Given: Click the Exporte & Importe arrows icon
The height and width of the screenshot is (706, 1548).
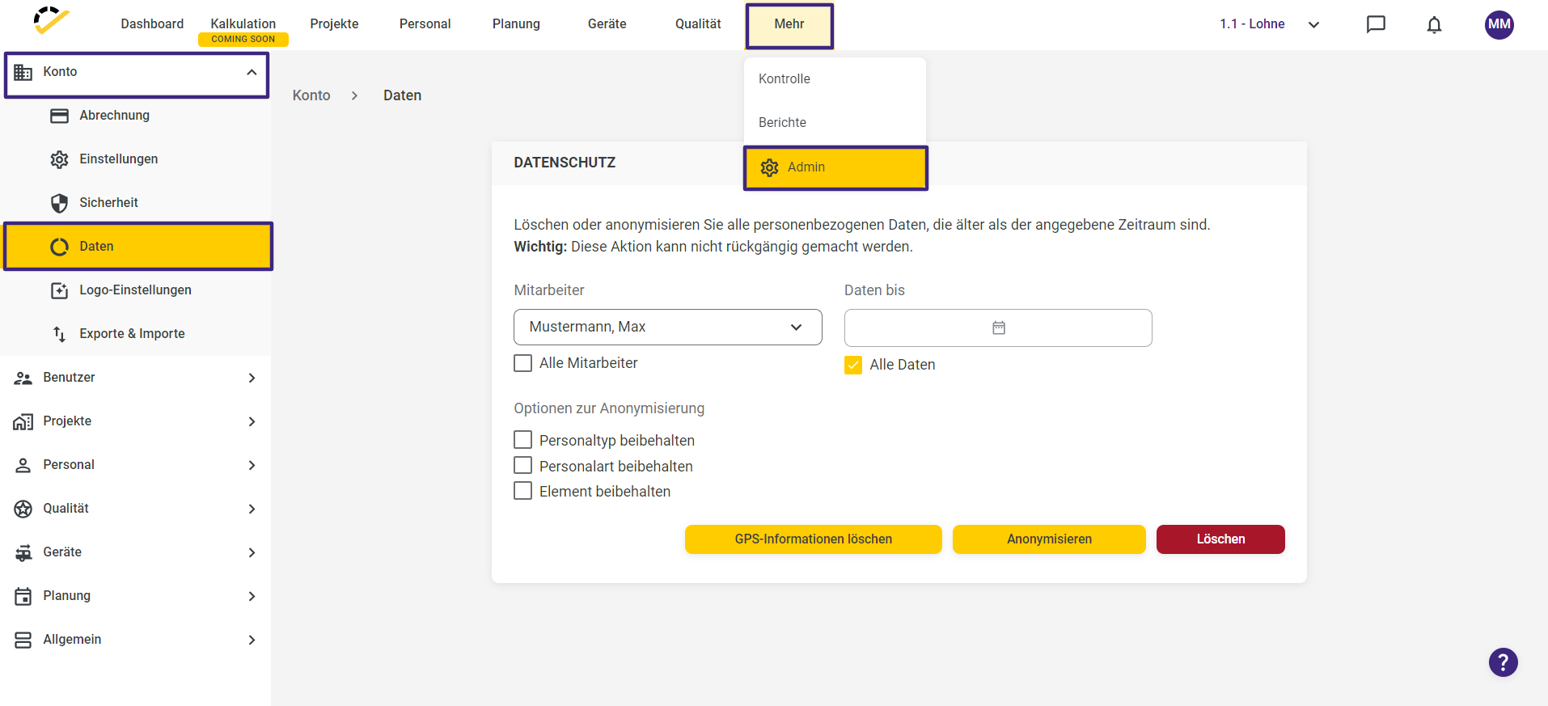Looking at the screenshot, I should point(59,334).
